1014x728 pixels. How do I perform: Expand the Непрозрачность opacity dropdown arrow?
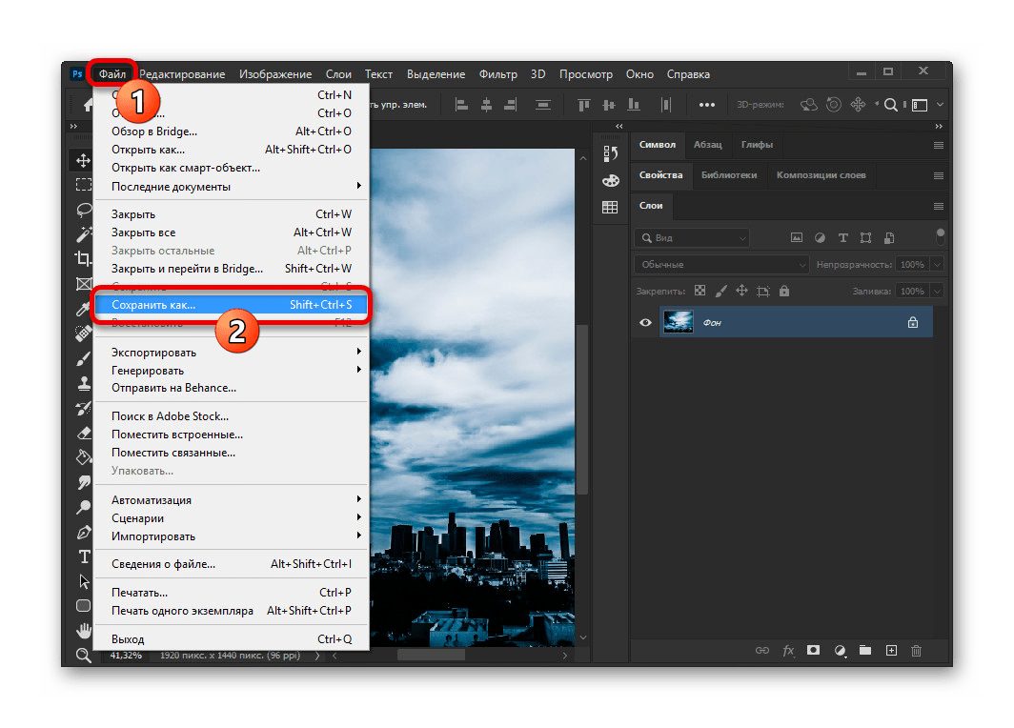pyautogui.click(x=938, y=264)
